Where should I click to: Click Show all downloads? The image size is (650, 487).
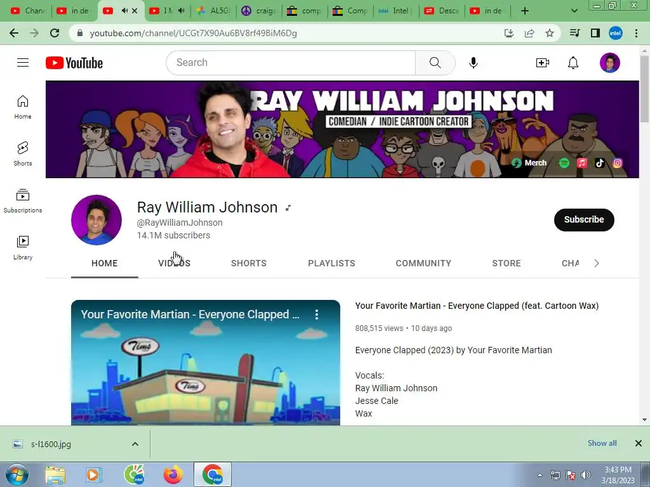602,443
